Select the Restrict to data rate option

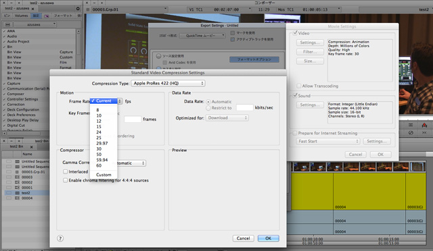coord(208,108)
